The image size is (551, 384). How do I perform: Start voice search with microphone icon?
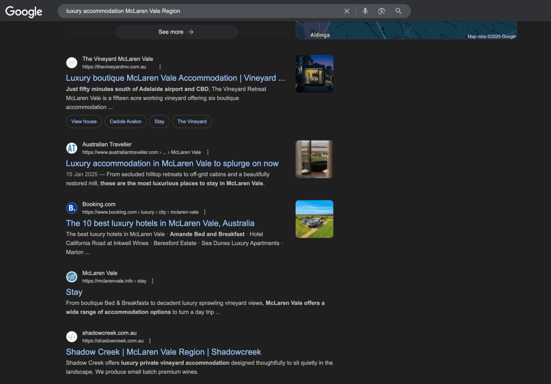(365, 11)
